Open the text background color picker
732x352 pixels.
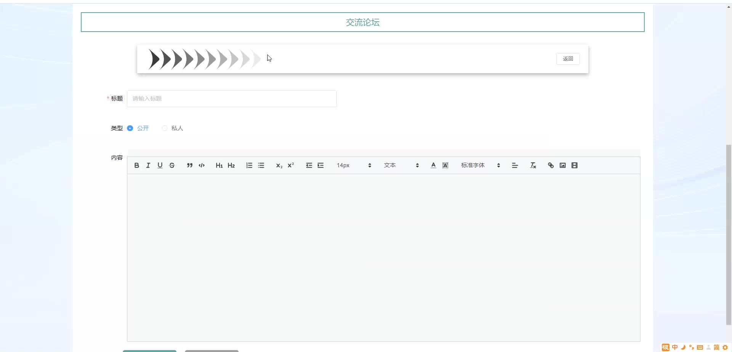(x=445, y=165)
